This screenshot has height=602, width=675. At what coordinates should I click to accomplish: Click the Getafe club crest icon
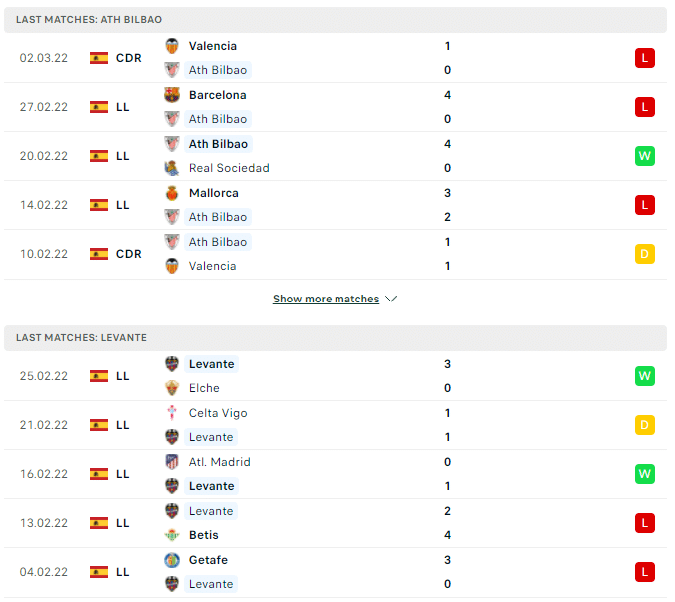(x=172, y=560)
